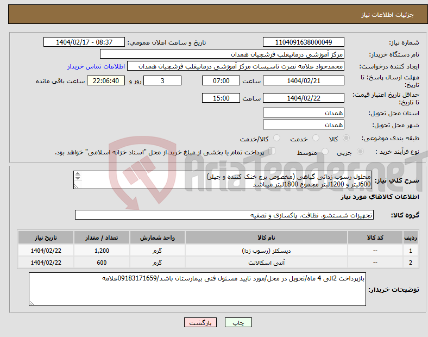Click the response deadline date 1404/02/21

[303, 81]
